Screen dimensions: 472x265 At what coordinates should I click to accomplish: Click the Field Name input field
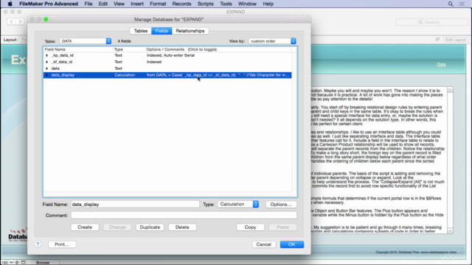click(x=135, y=205)
